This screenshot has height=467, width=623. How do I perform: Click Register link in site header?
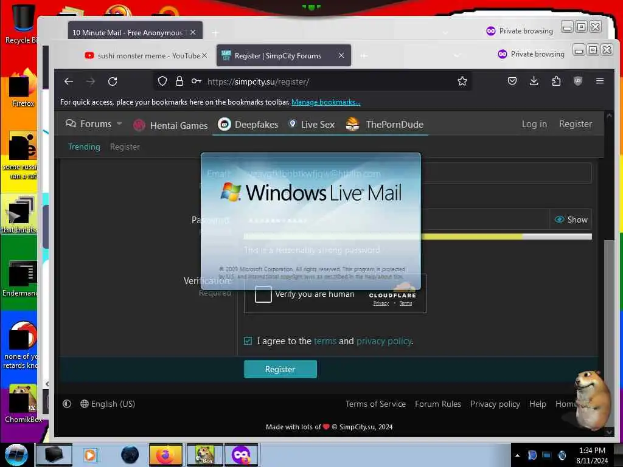575,124
